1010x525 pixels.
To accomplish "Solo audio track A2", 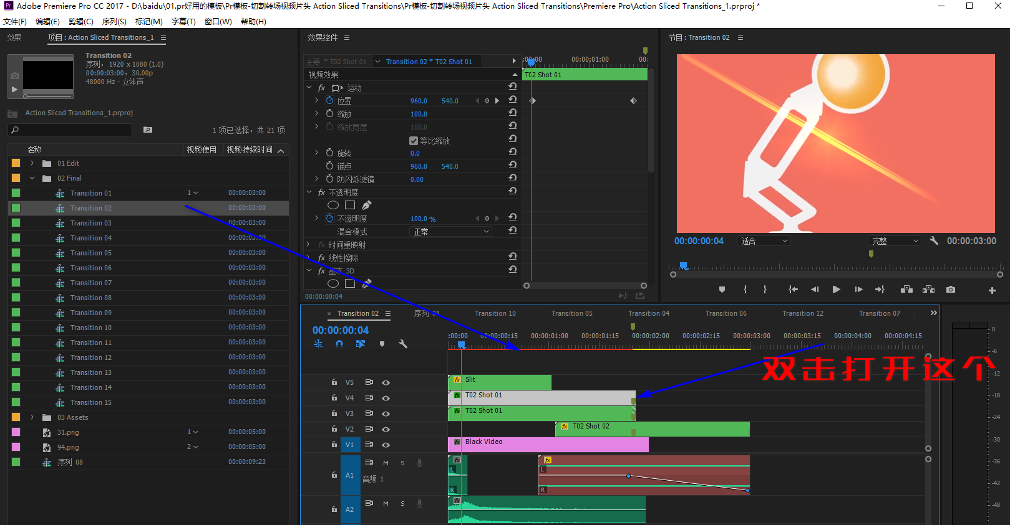I will 402,503.
